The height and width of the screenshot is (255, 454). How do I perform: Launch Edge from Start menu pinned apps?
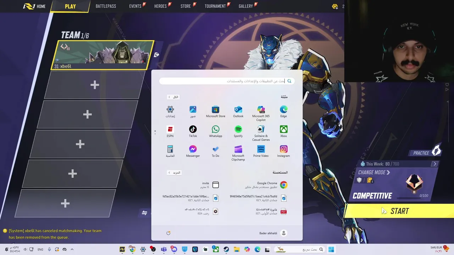pyautogui.click(x=284, y=112)
